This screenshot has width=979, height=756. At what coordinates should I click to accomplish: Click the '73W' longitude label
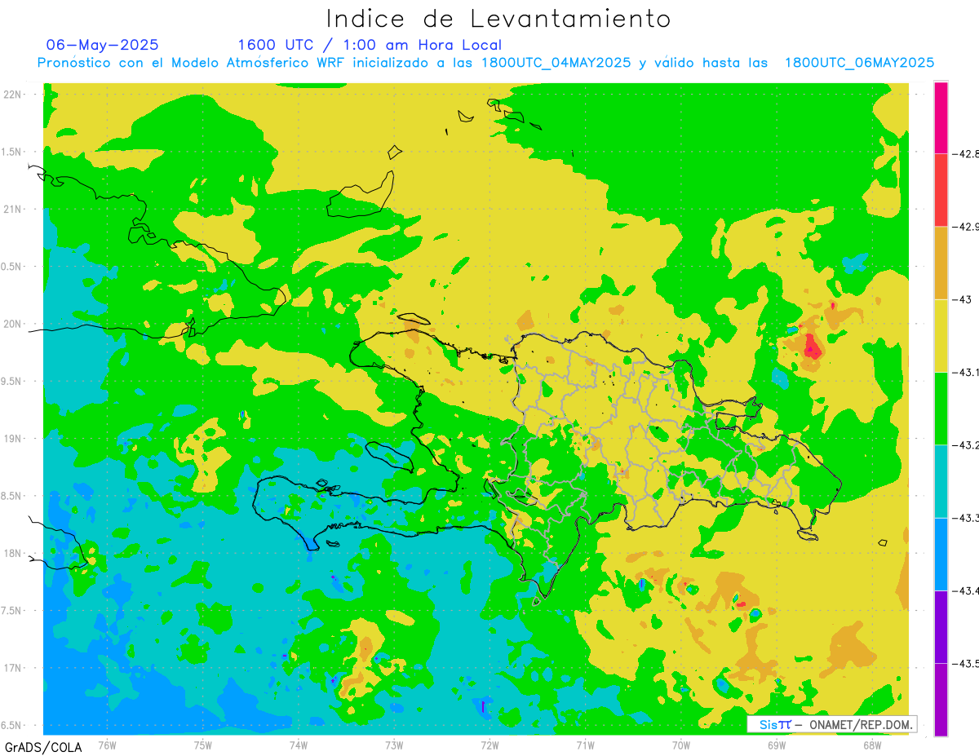point(394,745)
